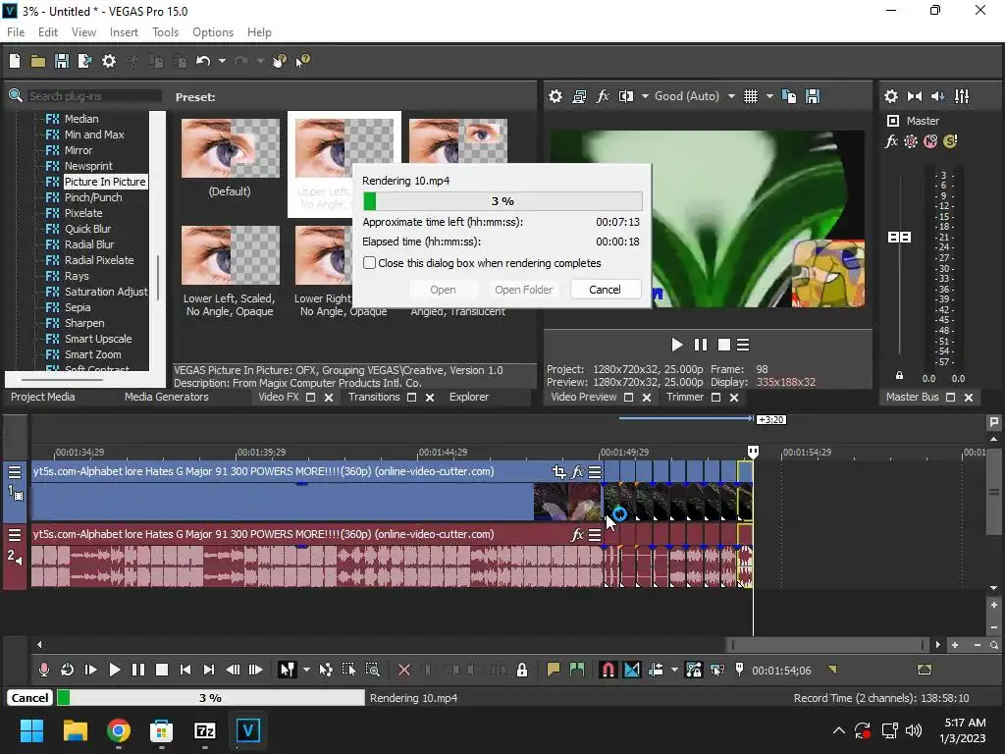
Task: Open Master Bus audio properties gear
Action: click(x=891, y=96)
